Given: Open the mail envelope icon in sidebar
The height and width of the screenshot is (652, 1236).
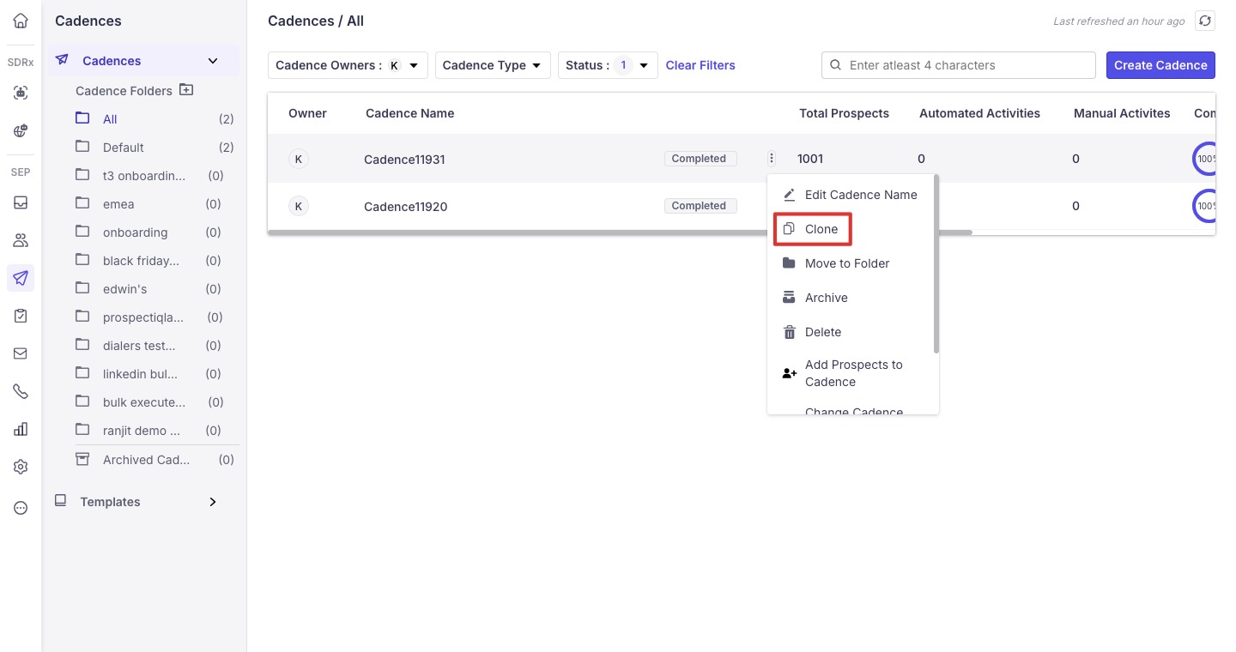Looking at the screenshot, I should pos(21,353).
